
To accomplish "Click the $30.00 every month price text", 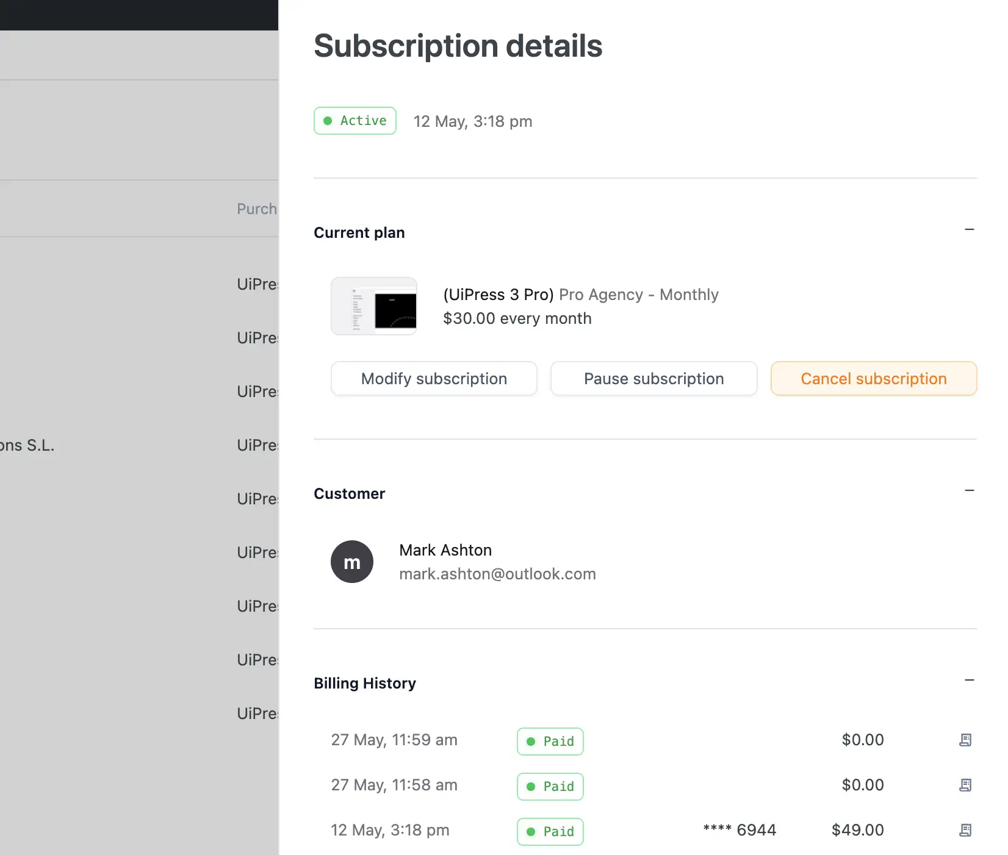I will (517, 318).
